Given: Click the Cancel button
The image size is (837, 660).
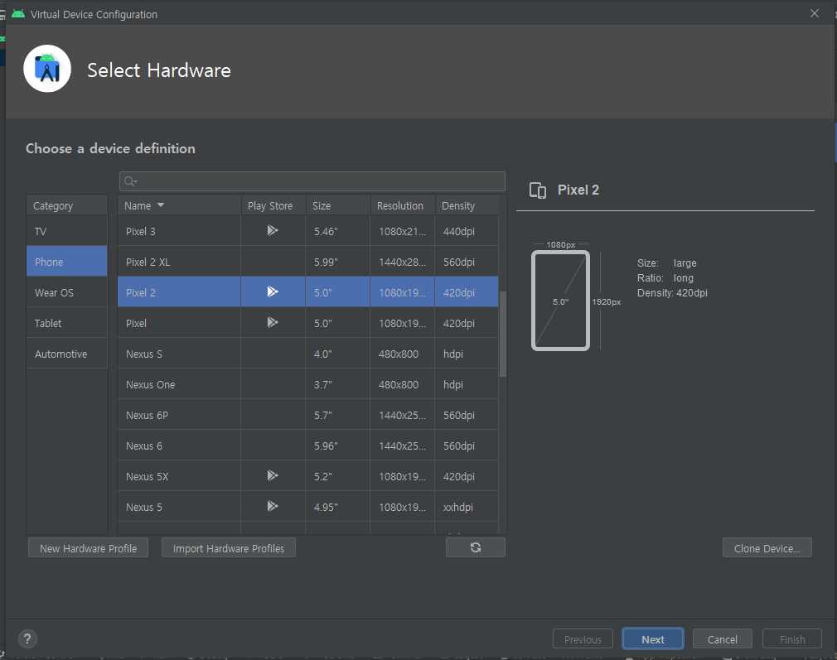Looking at the screenshot, I should click(x=723, y=639).
